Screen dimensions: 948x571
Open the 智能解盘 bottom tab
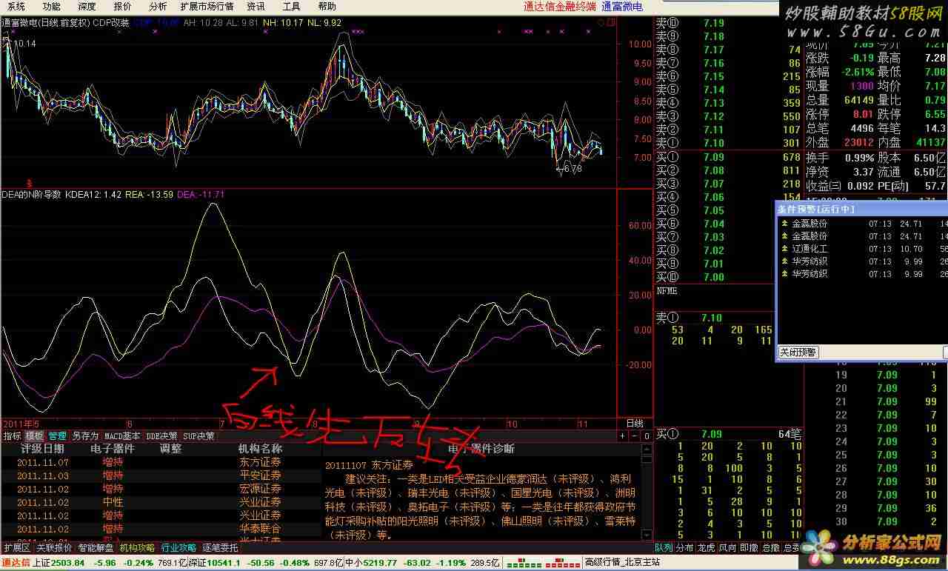click(96, 548)
